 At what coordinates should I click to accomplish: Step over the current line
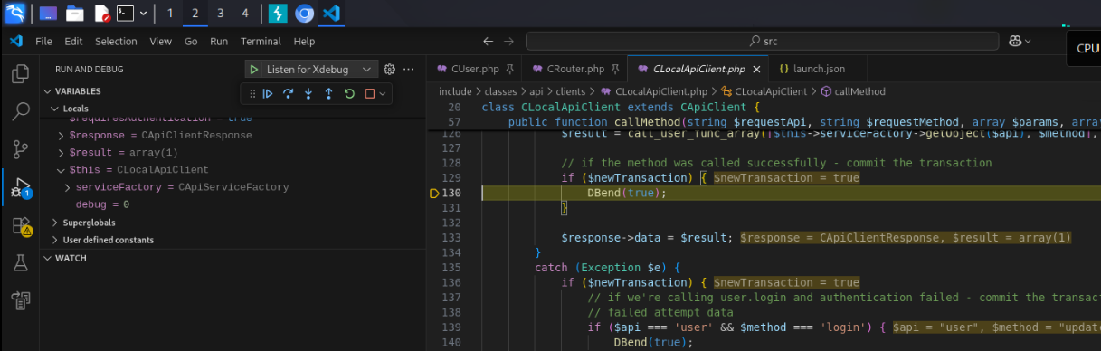pos(288,93)
